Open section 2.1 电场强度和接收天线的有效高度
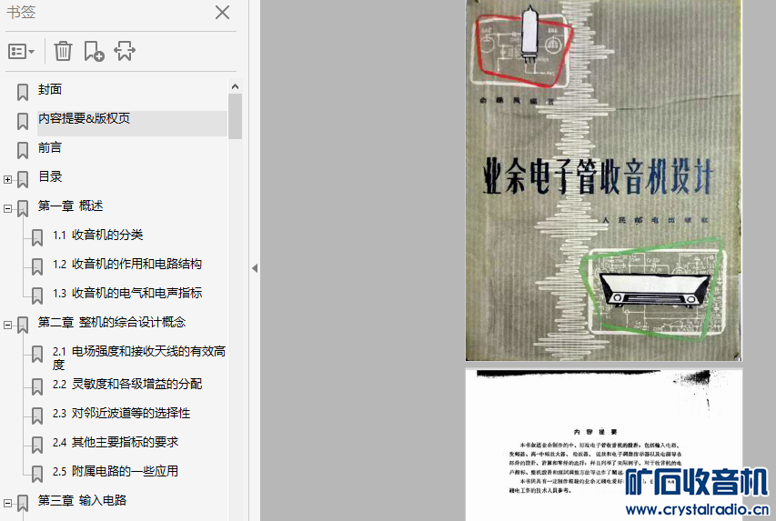 pyautogui.click(x=139, y=357)
